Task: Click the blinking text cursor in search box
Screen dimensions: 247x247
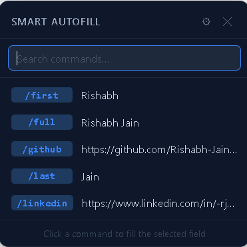Action: (x=17, y=59)
